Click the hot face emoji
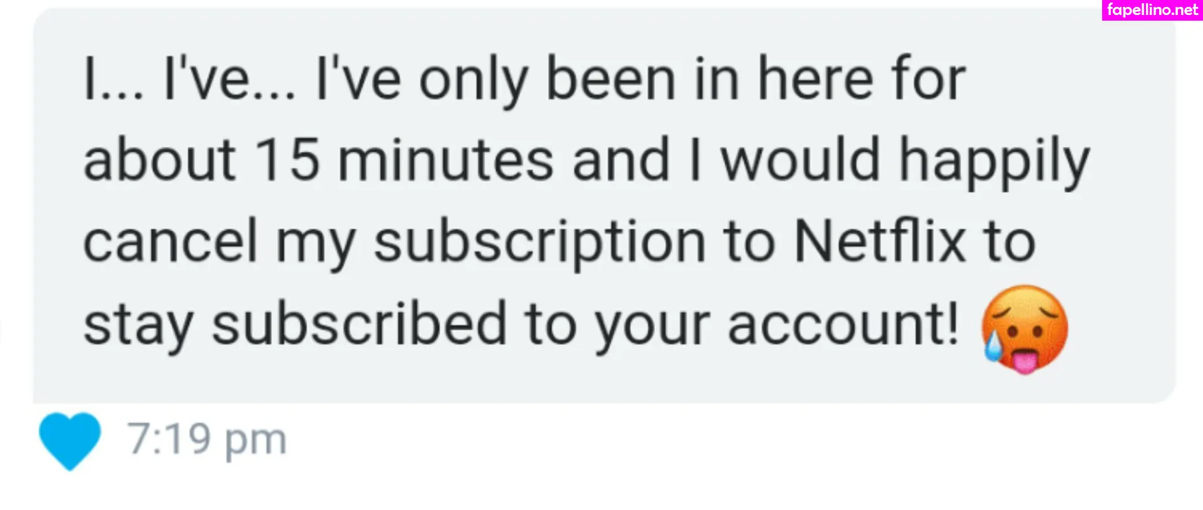The width and height of the screenshot is (1203, 510). tap(1024, 329)
